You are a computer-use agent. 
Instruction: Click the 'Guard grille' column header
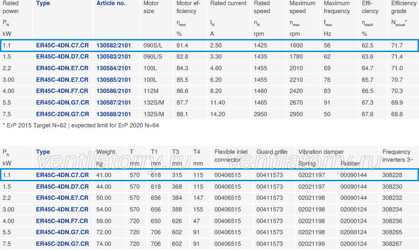[x=272, y=152]
